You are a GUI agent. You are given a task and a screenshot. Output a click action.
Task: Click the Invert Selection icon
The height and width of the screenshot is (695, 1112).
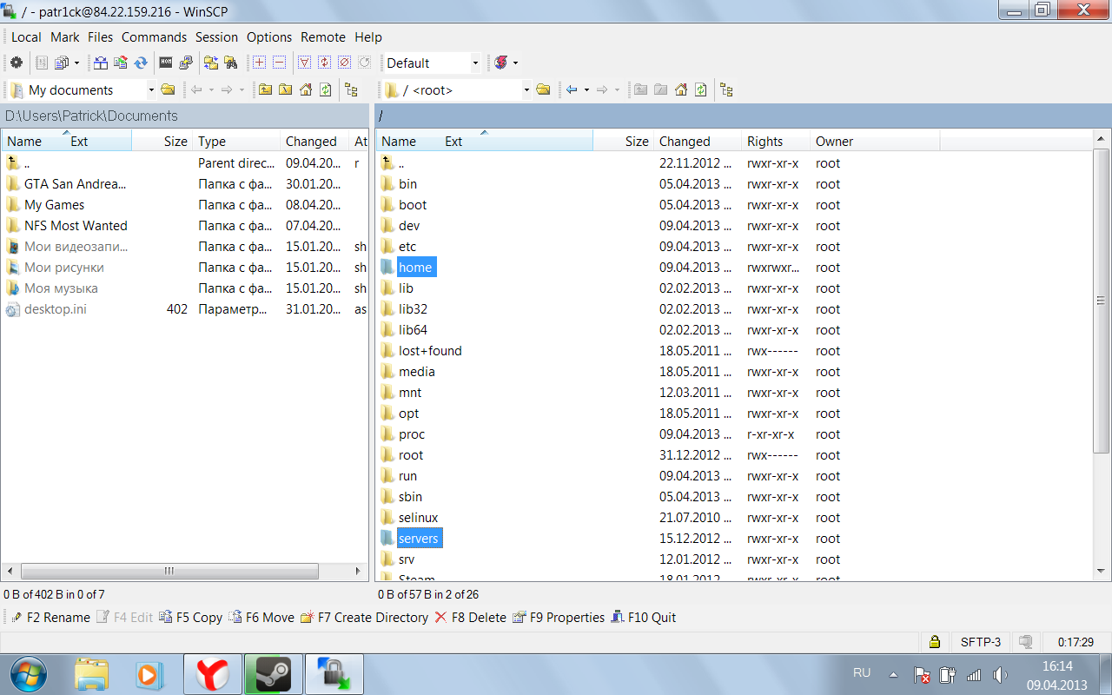324,63
